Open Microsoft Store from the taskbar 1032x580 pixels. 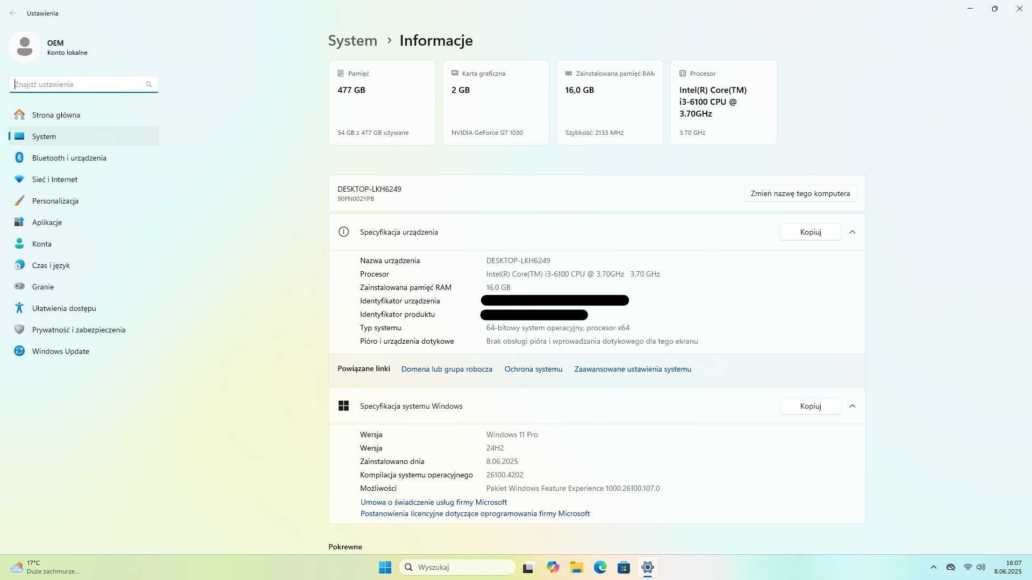tap(623, 567)
